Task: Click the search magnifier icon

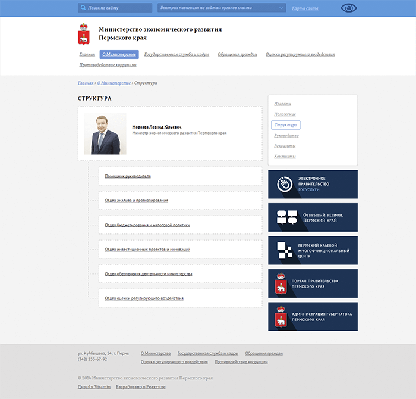Action: (83, 8)
